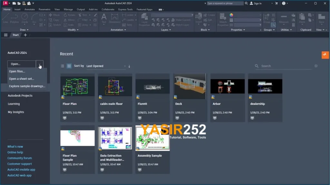Viewport: 330px width, 185px height.
Task: Choose Explore sample drawings...
Action: (x=27, y=86)
